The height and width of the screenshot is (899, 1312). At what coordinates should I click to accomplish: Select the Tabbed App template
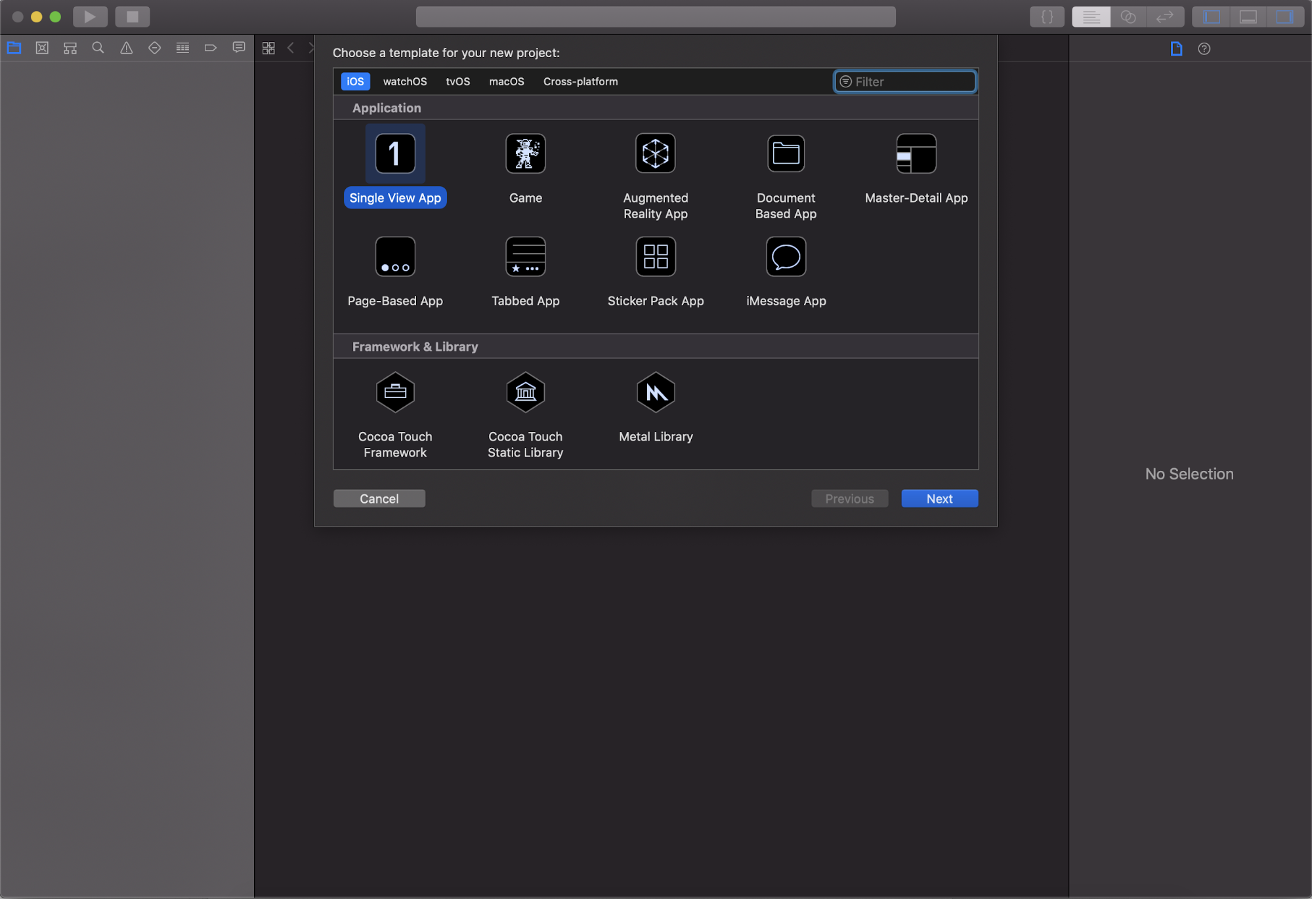coord(525,257)
